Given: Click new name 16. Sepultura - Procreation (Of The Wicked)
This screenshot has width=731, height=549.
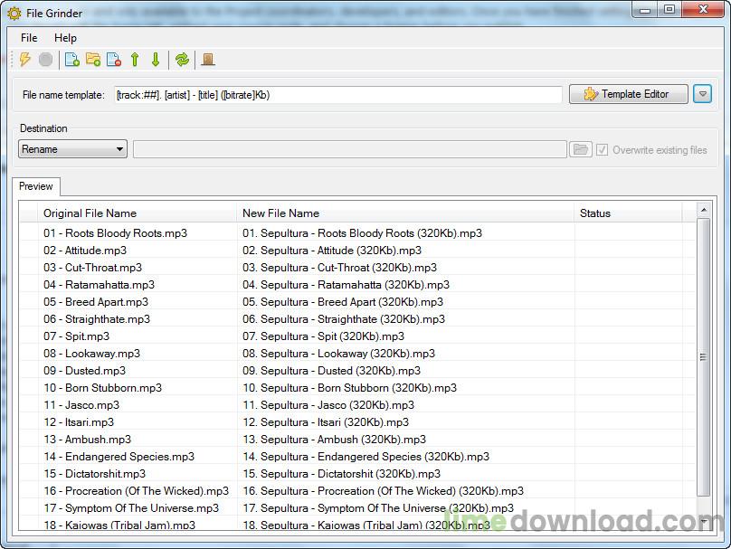Looking at the screenshot, I should pyautogui.click(x=384, y=491).
